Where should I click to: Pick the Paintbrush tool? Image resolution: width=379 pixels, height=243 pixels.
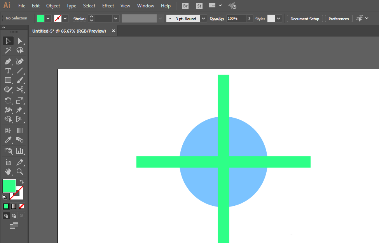coord(20,80)
